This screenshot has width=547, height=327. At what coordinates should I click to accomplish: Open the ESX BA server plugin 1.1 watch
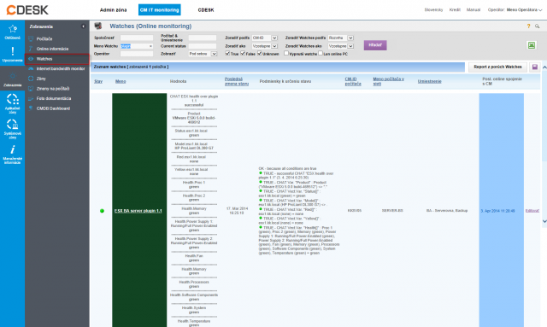point(138,211)
